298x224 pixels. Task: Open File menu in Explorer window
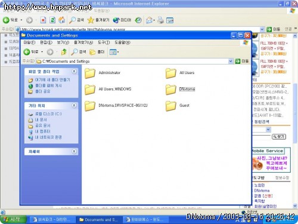point(29,42)
